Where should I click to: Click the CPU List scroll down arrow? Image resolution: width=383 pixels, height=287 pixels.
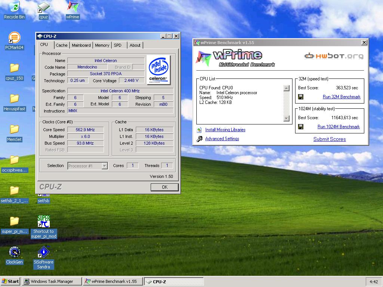(x=287, y=118)
